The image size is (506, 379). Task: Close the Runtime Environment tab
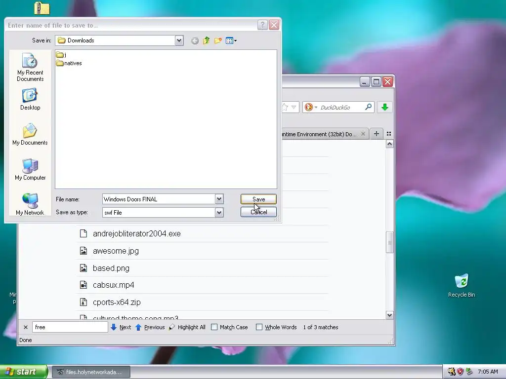(x=363, y=134)
